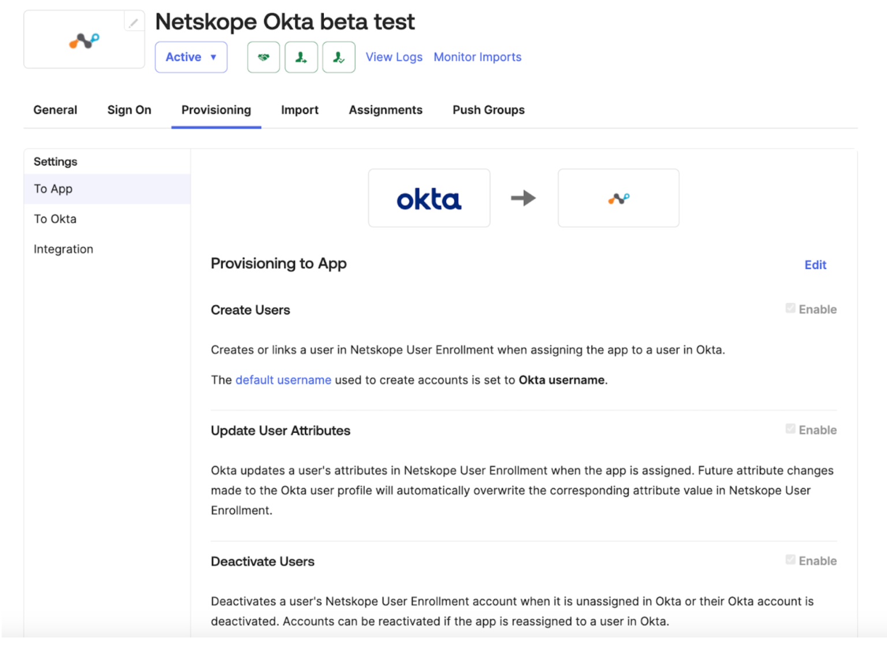This screenshot has height=664, width=887.
Task: Click the user-with-checkmark confirmation icon
Action: pos(338,57)
